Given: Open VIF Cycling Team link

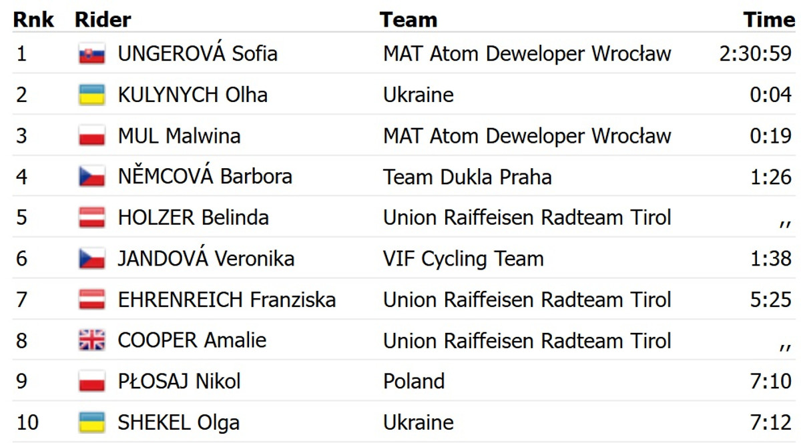Looking at the screenshot, I should click(463, 259).
